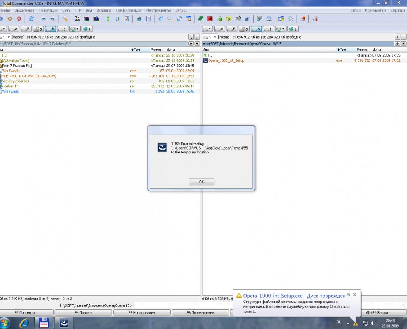Select drive j in the right panel

268,29
